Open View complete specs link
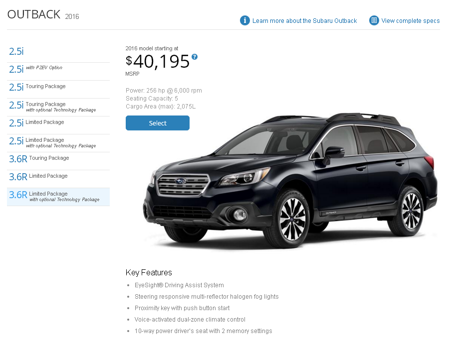 coord(410,21)
